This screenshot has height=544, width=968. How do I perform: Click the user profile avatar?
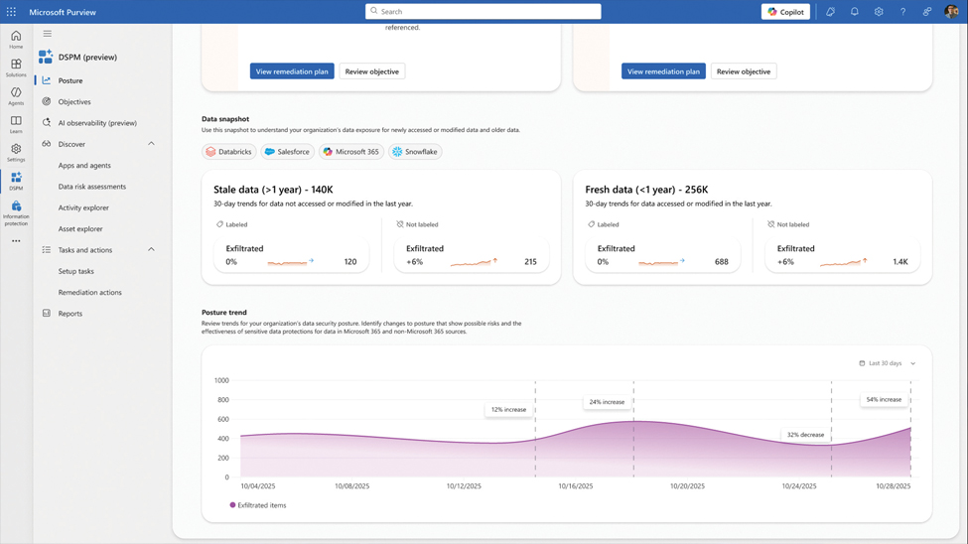[x=951, y=12]
